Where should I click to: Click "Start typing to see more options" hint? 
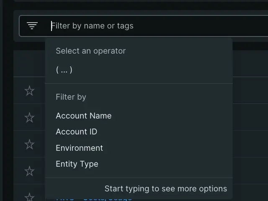coord(165,188)
